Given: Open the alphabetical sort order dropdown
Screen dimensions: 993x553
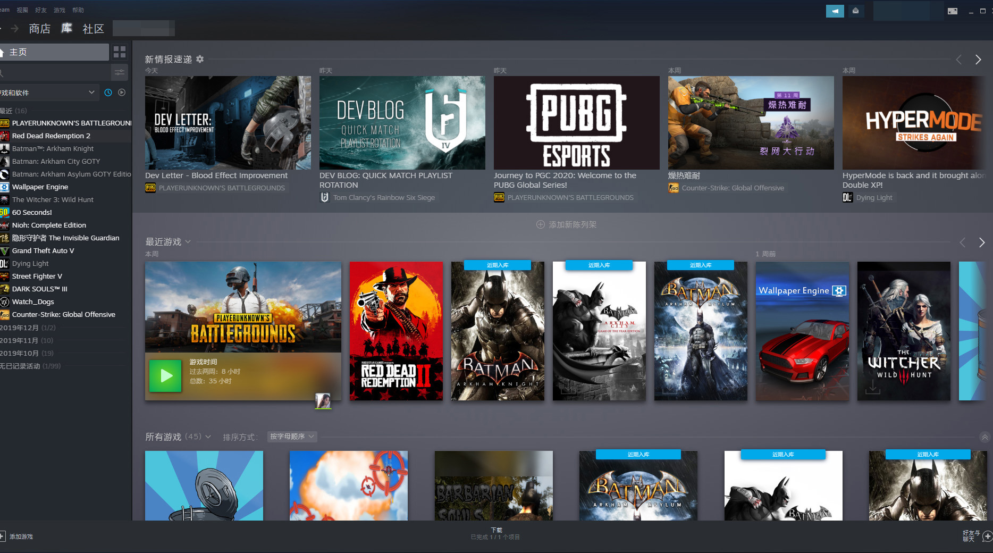Looking at the screenshot, I should click(292, 437).
